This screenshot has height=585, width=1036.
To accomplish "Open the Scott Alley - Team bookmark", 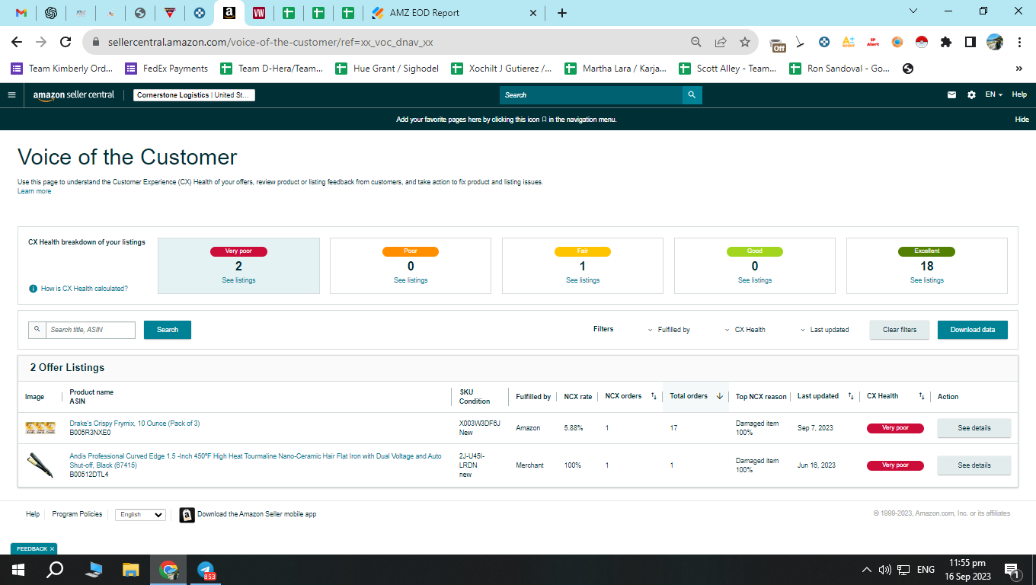I will 728,69.
